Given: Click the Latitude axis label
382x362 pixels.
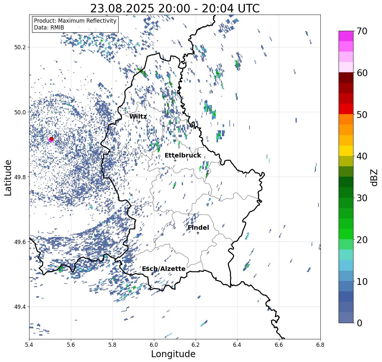Looking at the screenshot, I should coord(8,178).
